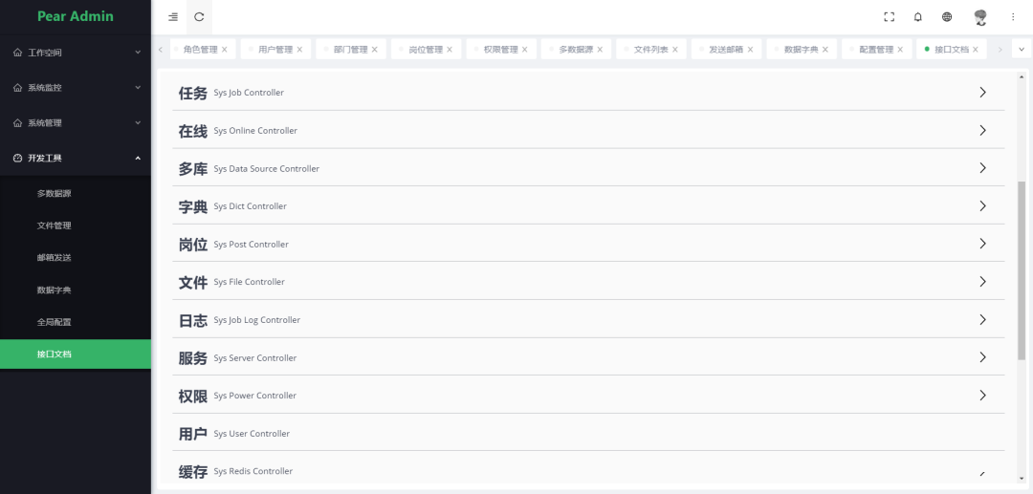This screenshot has width=1033, height=494.
Task: Open the tab options dropdown
Action: (x=1022, y=50)
